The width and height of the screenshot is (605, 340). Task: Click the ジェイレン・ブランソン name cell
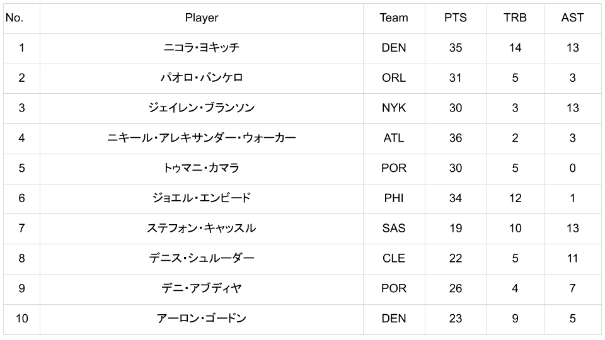coord(202,108)
